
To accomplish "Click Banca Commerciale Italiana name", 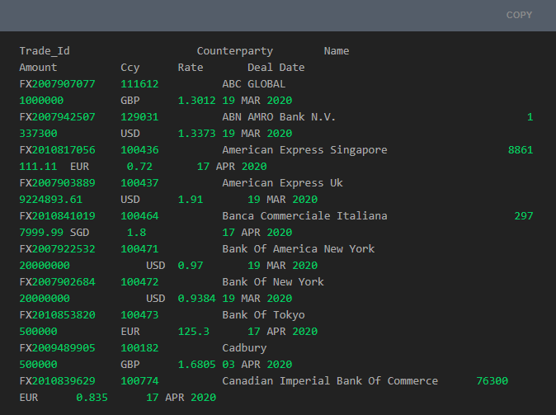I will click(304, 216).
